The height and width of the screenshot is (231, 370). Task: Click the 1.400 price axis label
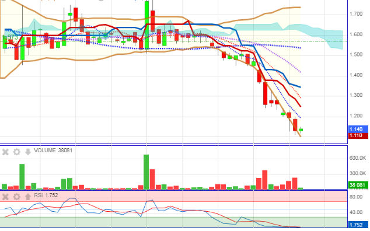[356, 75]
